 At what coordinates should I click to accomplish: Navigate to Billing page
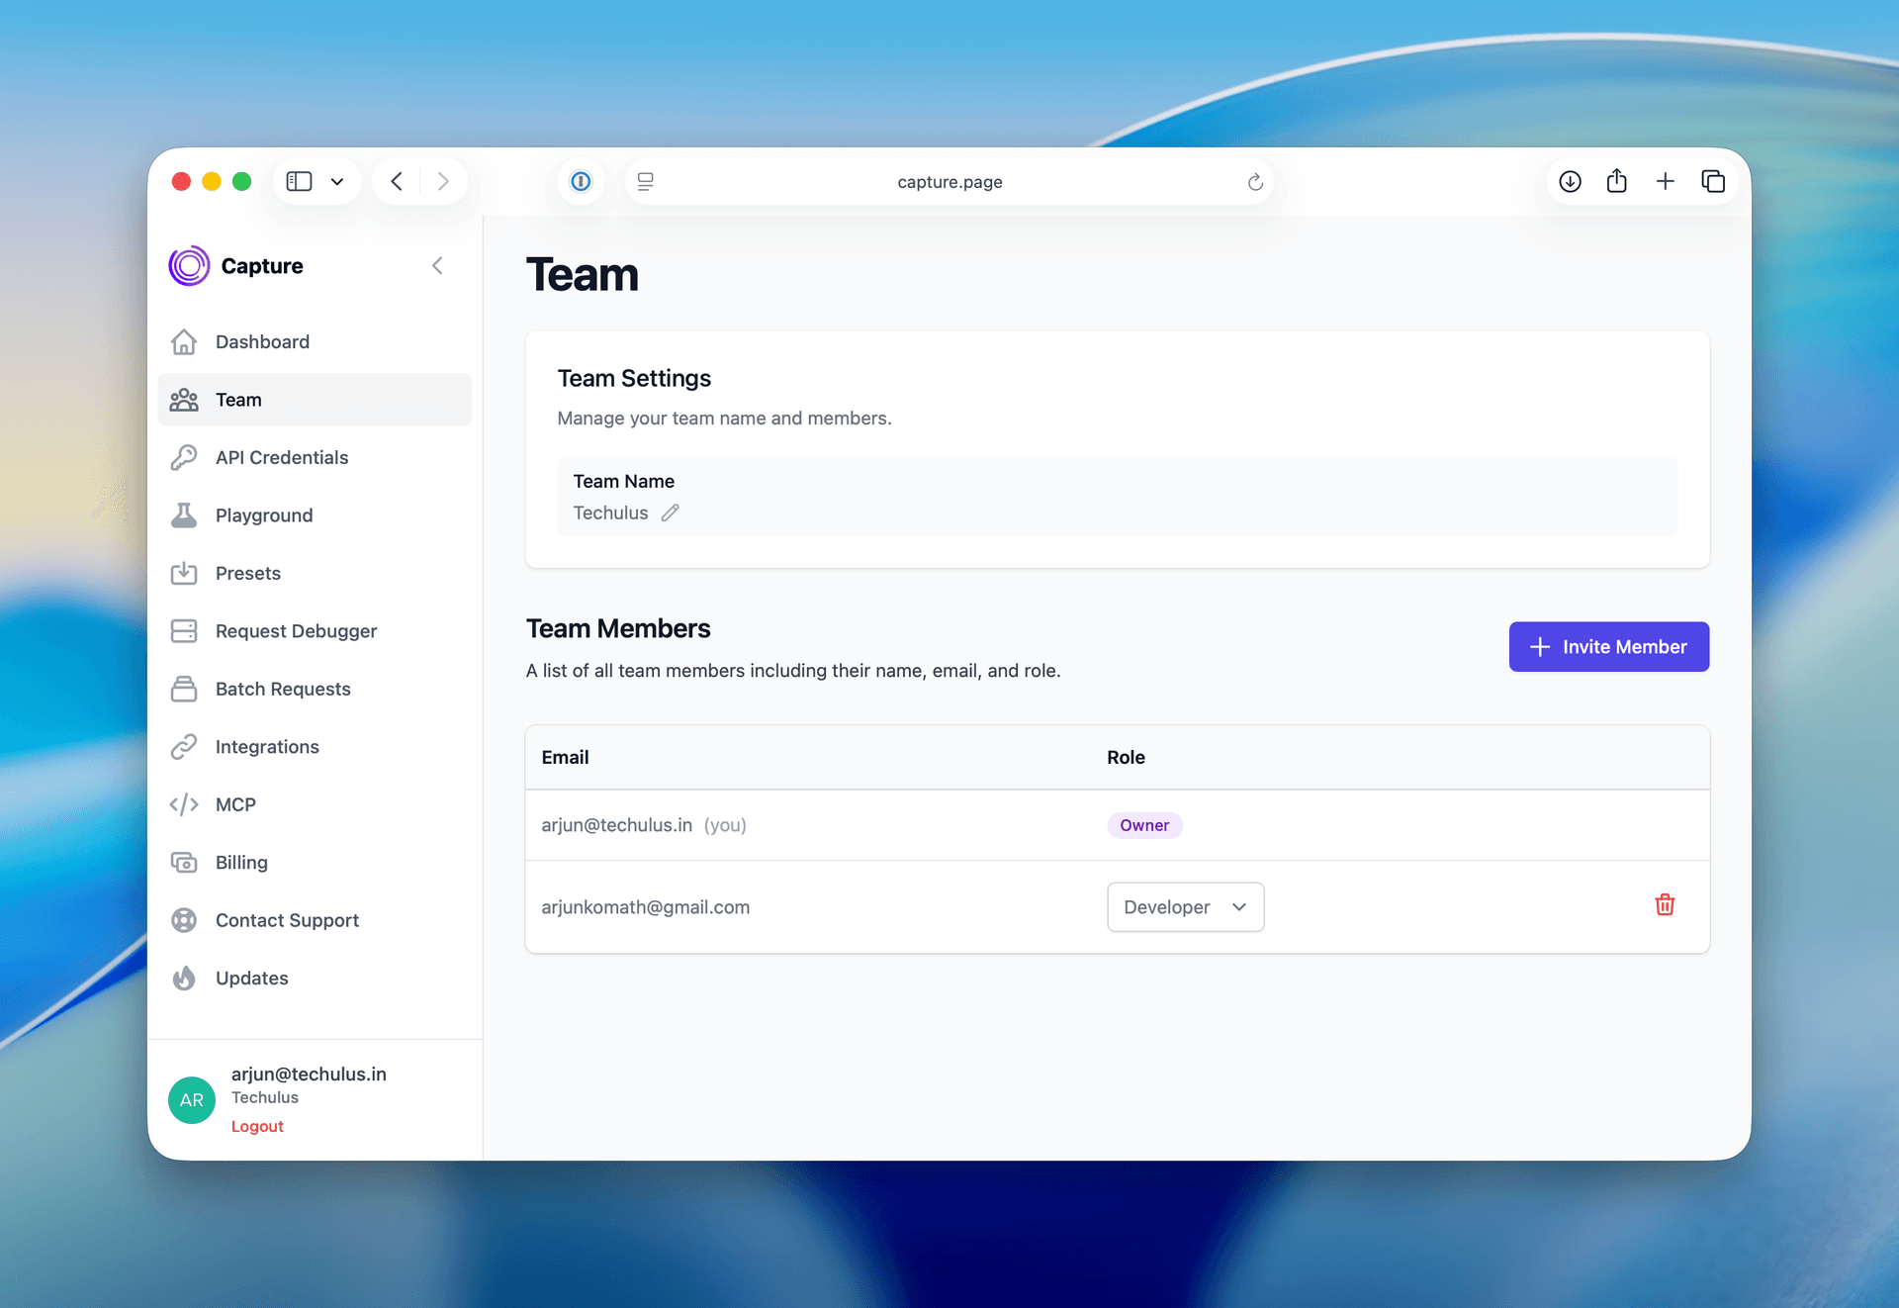point(241,863)
